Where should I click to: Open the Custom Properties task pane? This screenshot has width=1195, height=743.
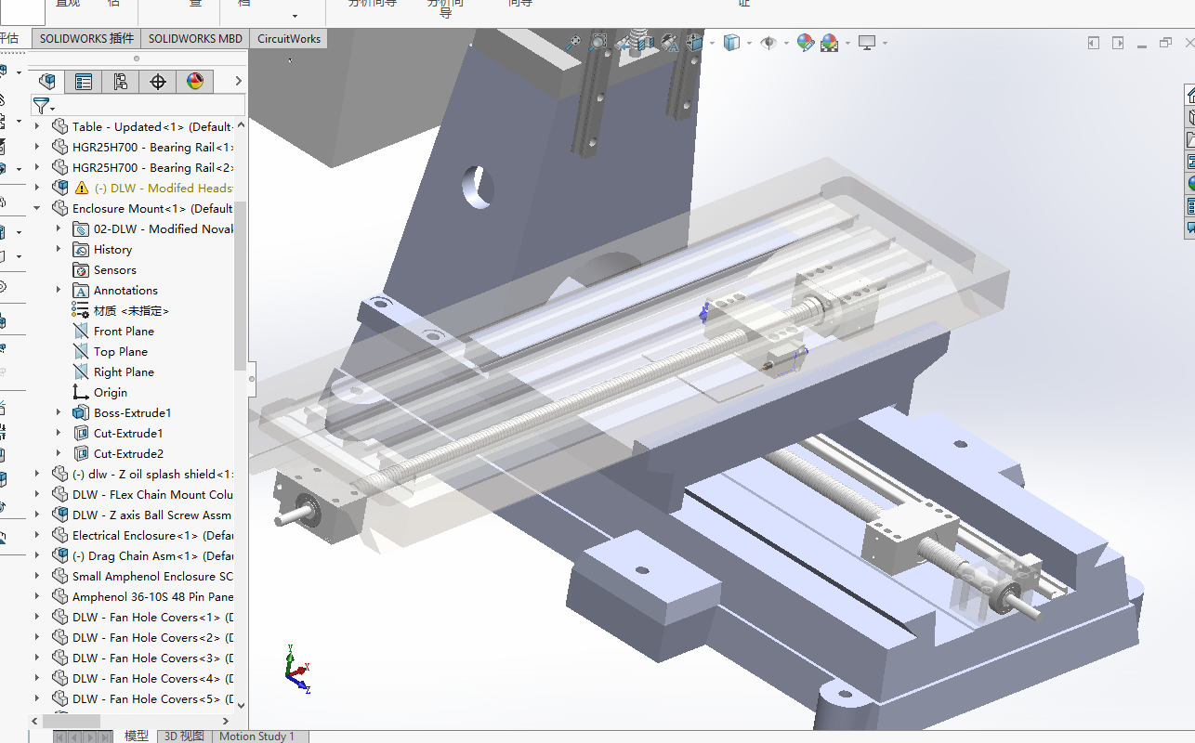[1189, 206]
